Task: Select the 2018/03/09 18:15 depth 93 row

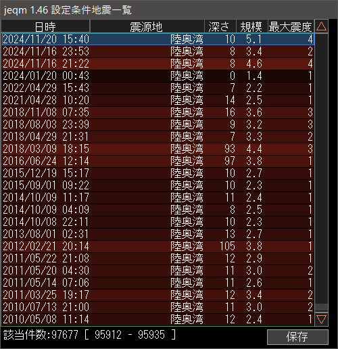Action: point(158,149)
